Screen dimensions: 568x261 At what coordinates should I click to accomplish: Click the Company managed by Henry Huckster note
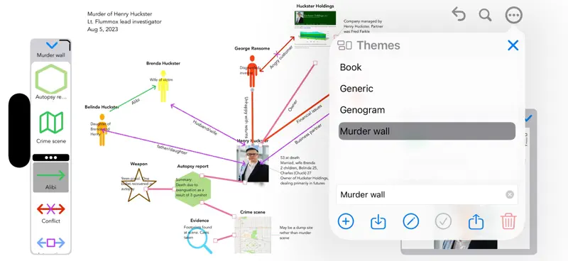point(363,26)
